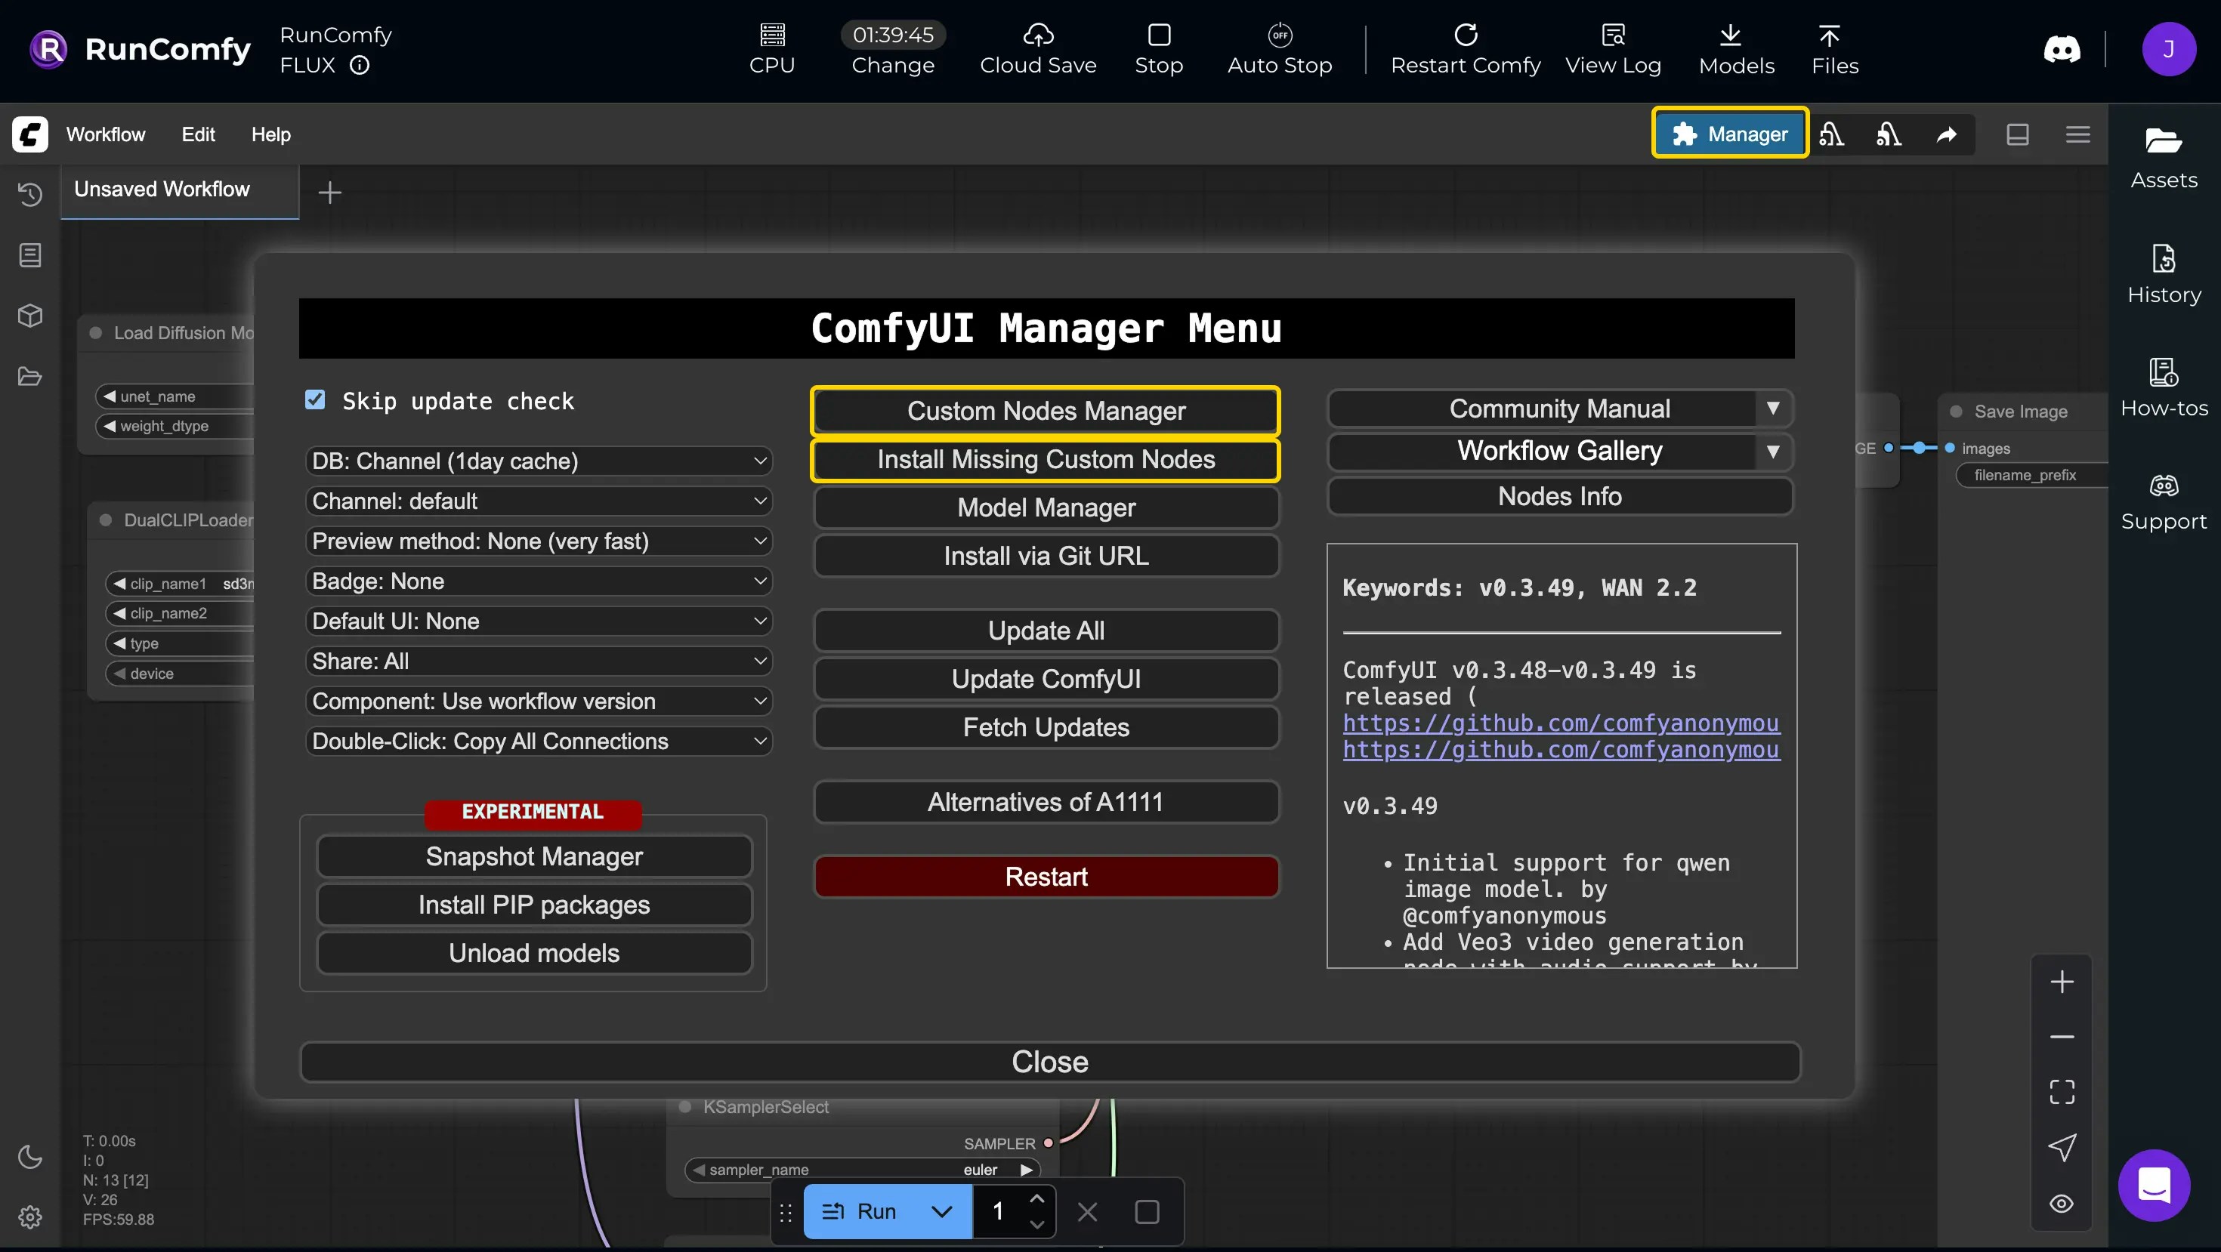2221x1252 pixels.
Task: Open the Discord link icon
Action: 2062,49
